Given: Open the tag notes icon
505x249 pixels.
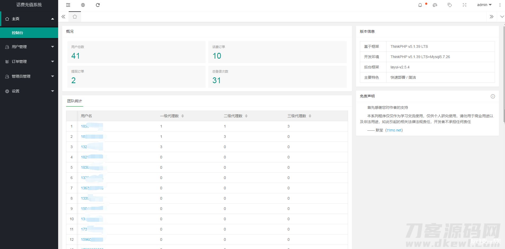Looking at the screenshot, I should click(x=450, y=5).
